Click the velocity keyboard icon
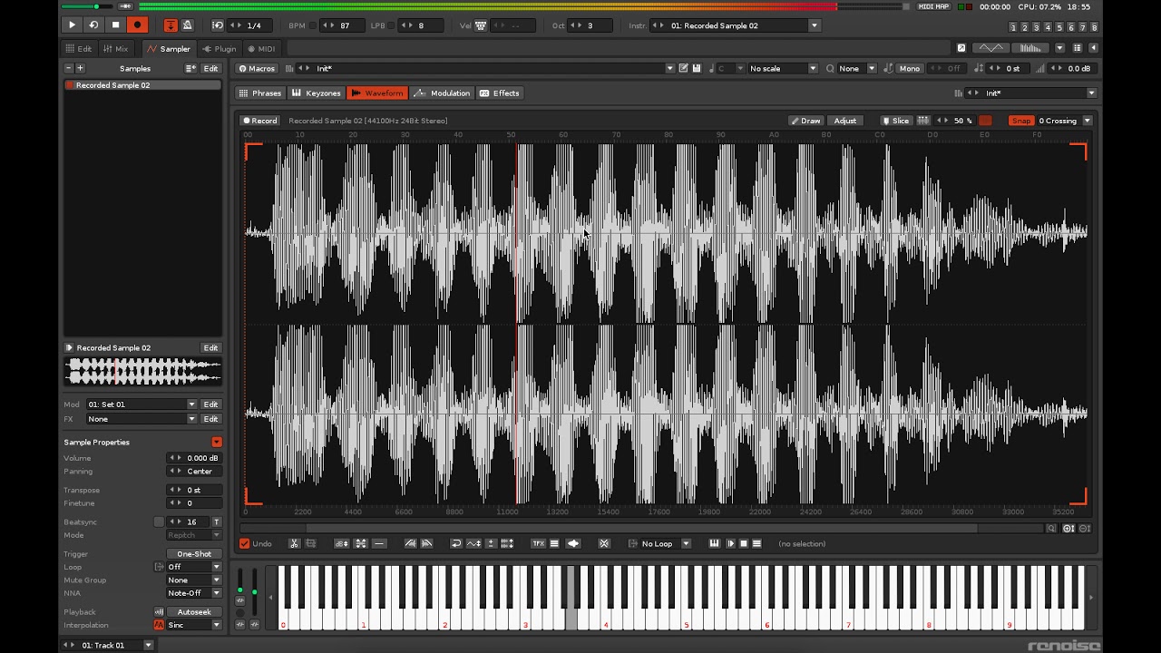Image resolution: width=1161 pixels, height=653 pixels. 481,25
